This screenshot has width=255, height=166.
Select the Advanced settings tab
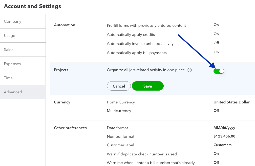(13, 92)
